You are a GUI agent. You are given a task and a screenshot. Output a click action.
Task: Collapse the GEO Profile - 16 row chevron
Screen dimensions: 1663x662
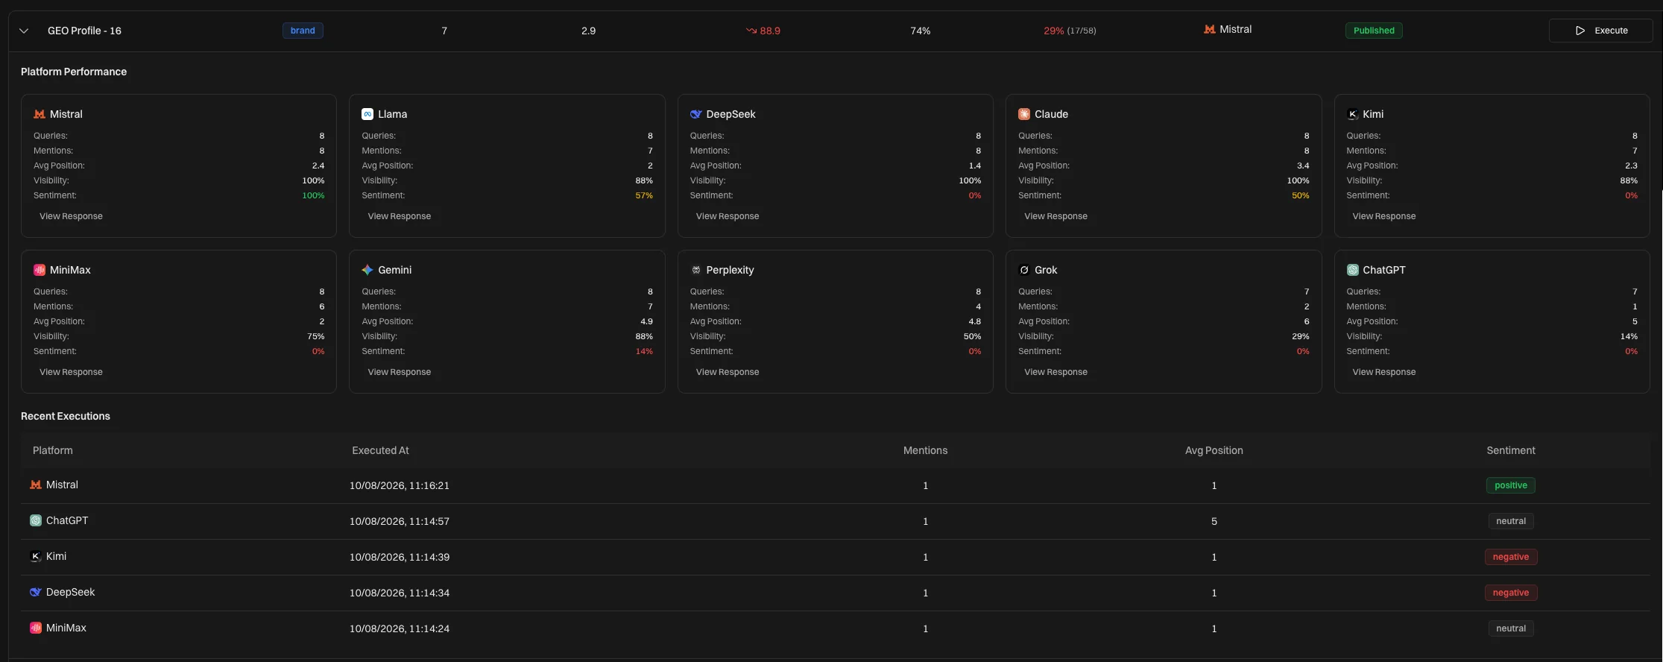24,31
